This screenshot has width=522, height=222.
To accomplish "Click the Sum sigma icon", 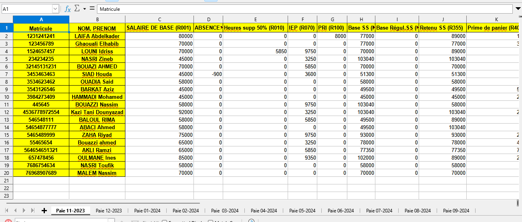I will [77, 9].
